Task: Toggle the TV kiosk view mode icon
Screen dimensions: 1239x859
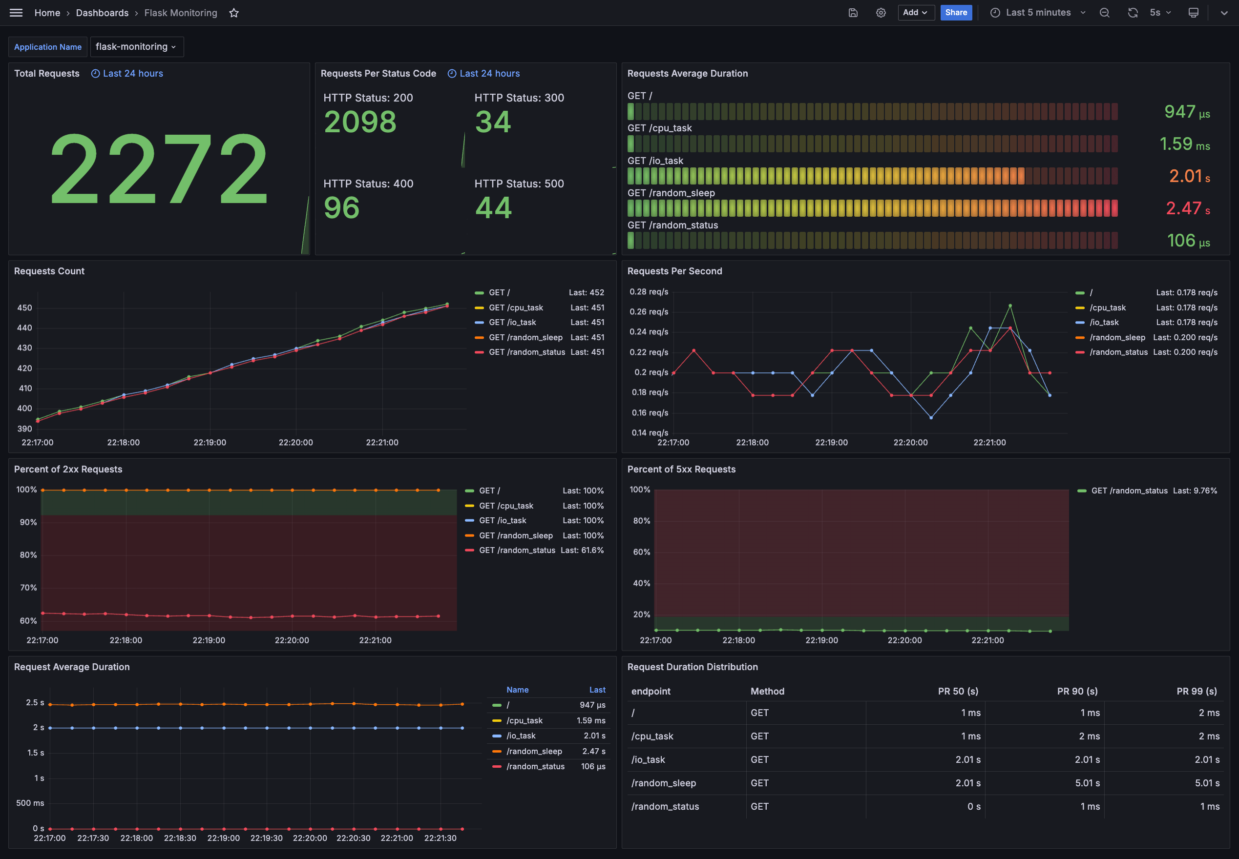Action: click(1193, 13)
